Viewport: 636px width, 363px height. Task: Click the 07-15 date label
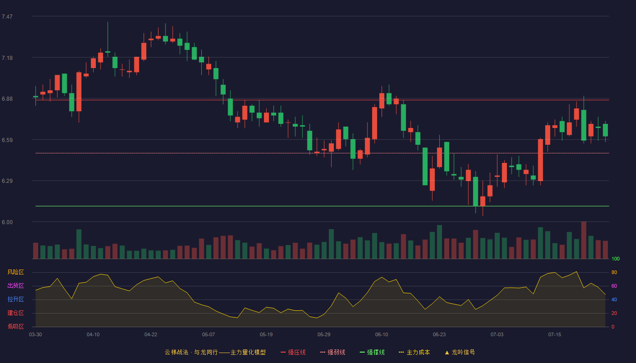[555, 334]
